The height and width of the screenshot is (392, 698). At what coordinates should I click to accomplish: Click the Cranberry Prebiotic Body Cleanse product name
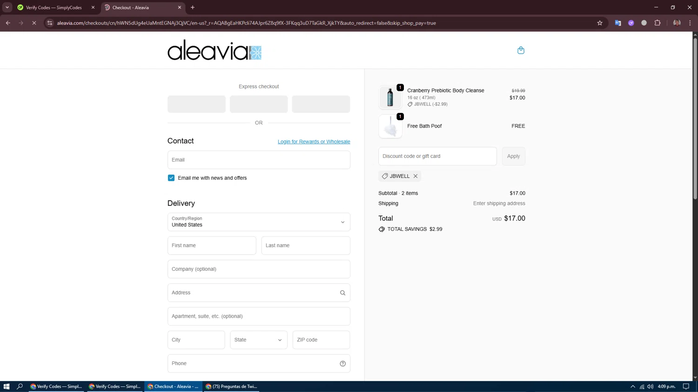tap(446, 91)
